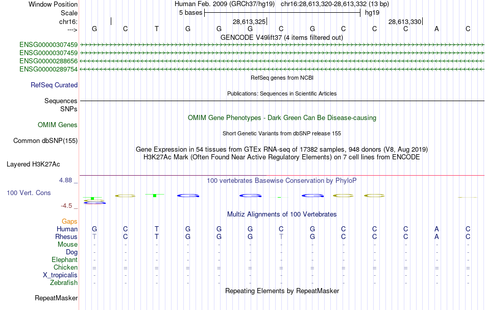Click the Human Feb. 2009 (GRCh37/hg19) assembly text
Viewport: 485px width, 310px height.
[224, 4]
